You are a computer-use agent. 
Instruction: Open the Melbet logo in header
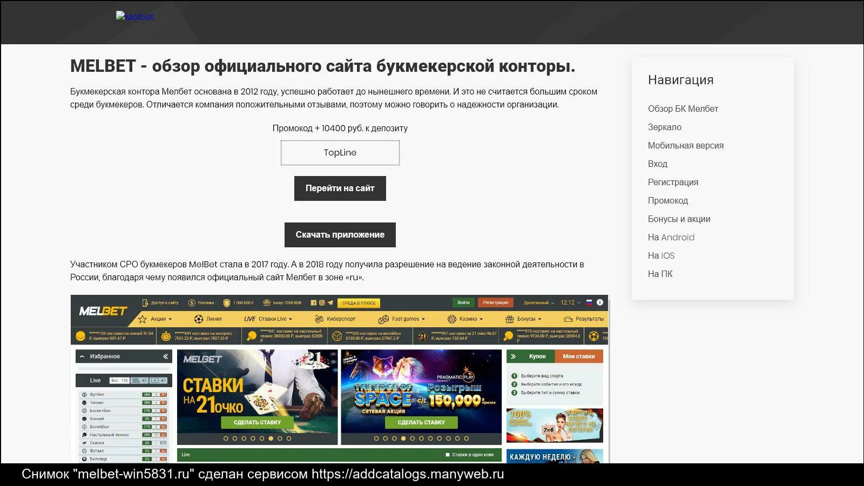[x=134, y=17]
